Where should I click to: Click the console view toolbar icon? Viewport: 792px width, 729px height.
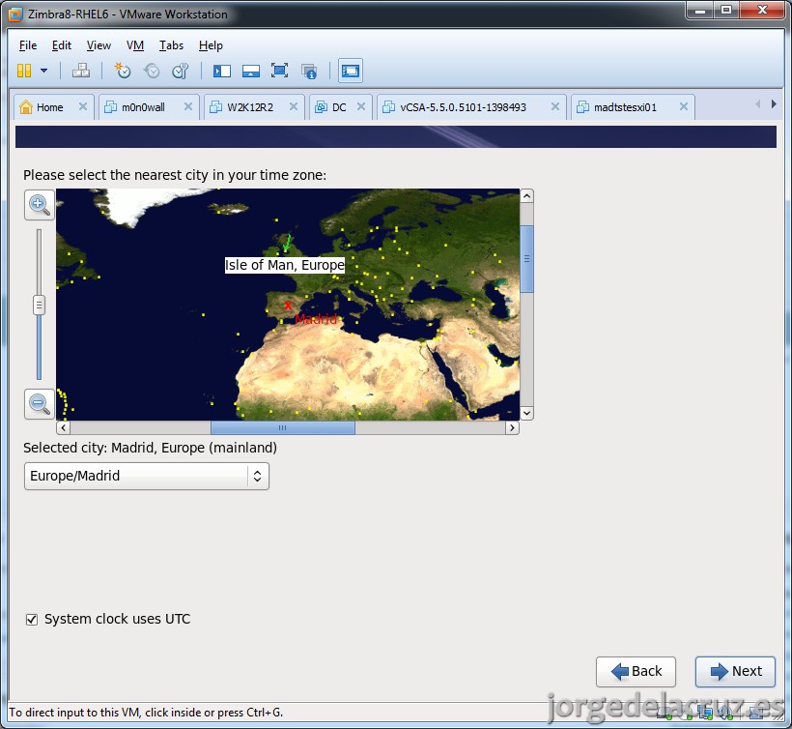[351, 71]
